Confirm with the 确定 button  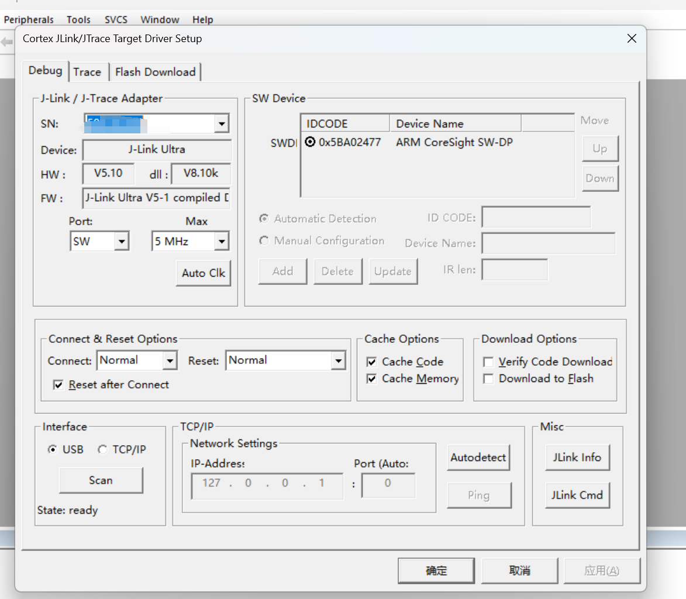point(436,570)
